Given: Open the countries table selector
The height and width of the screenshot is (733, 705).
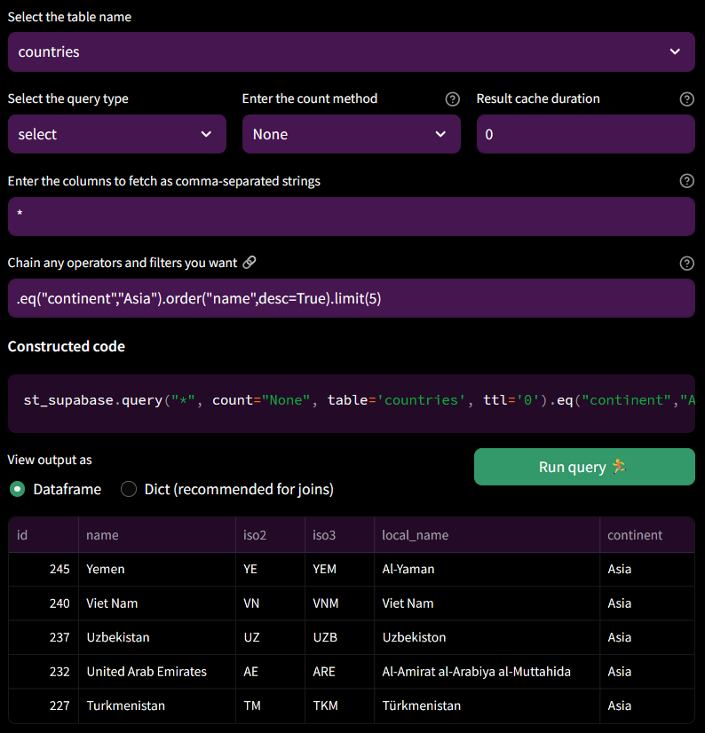Looking at the screenshot, I should pos(352,51).
